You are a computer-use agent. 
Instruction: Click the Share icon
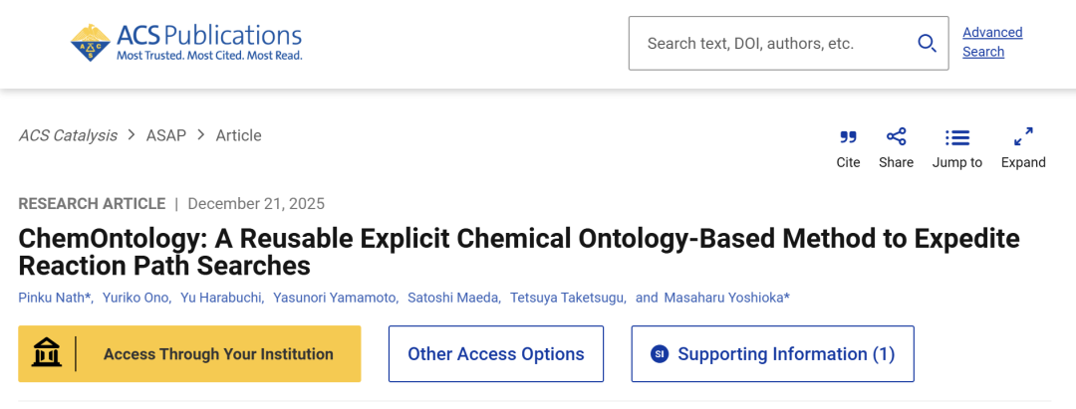click(896, 137)
